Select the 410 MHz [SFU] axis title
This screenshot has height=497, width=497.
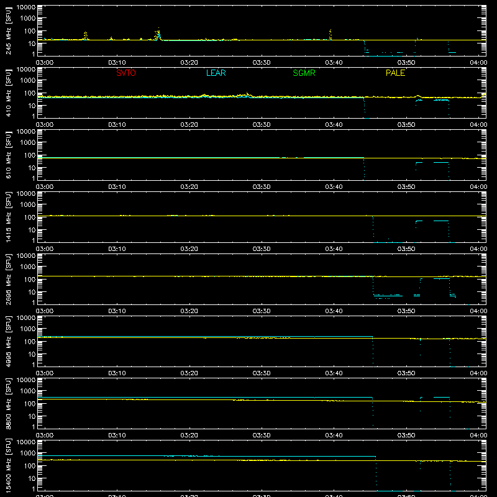pos(8,93)
